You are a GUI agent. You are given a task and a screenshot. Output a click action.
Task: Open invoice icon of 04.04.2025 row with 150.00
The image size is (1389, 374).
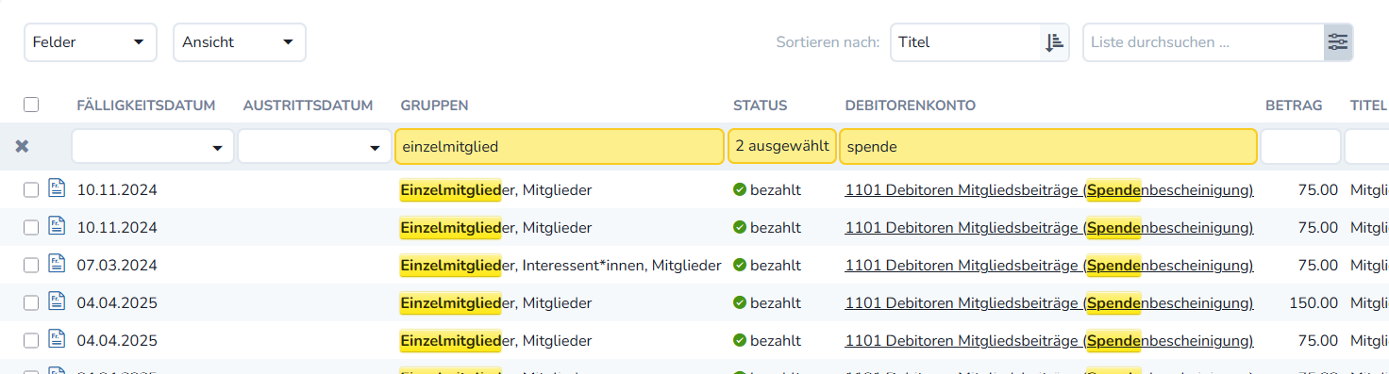[56, 301]
